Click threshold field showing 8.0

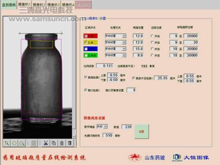[x=138, y=55]
